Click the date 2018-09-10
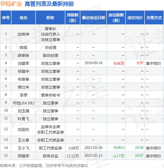 [93, 63]
